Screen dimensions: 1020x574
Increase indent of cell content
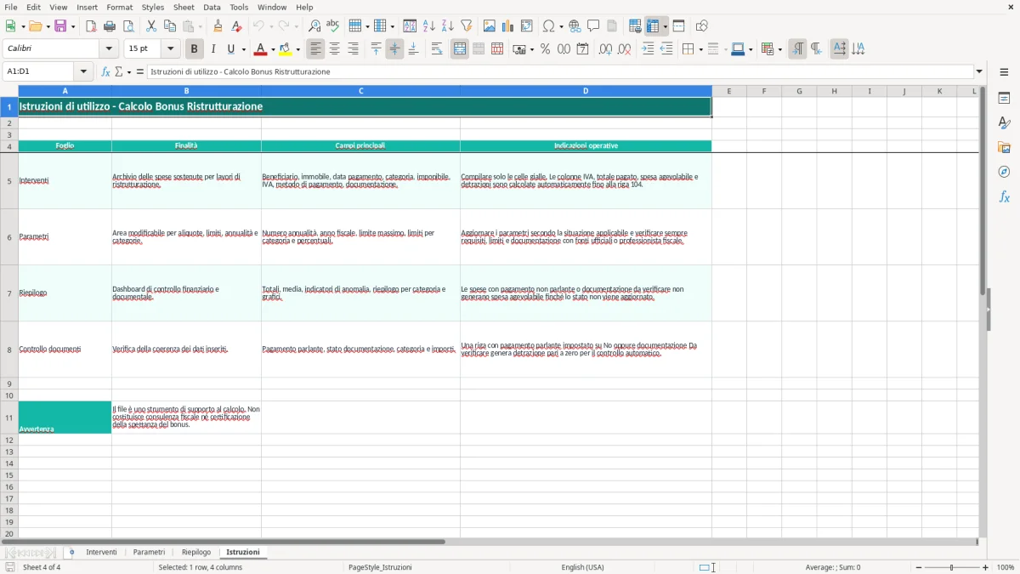648,49
